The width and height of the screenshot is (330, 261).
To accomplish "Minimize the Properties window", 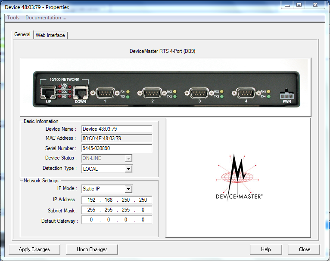I will pos(287,5).
